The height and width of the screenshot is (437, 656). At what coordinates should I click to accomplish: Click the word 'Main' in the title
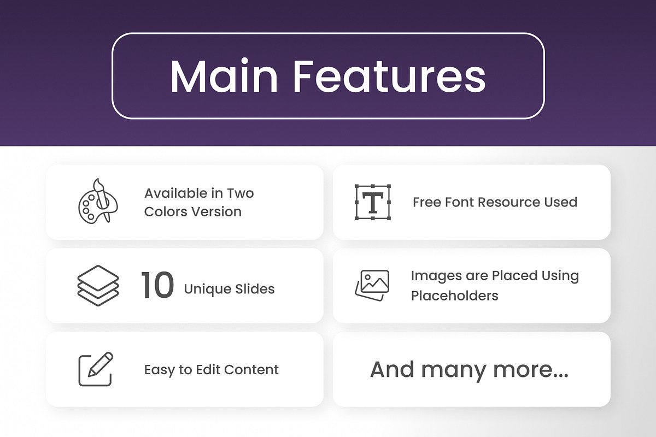pyautogui.click(x=224, y=76)
